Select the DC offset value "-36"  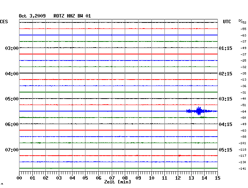pyautogui.click(x=243, y=86)
